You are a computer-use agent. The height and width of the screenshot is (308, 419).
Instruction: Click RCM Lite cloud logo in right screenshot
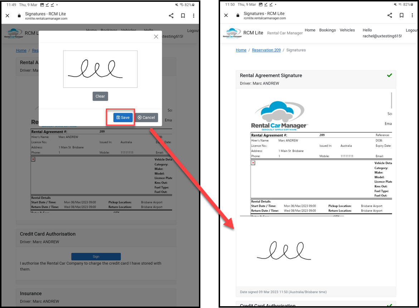pos(232,33)
